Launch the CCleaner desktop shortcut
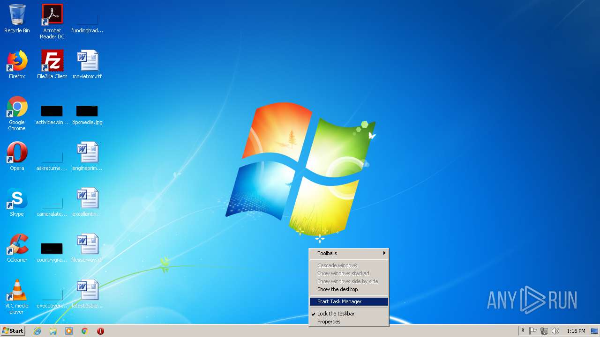 (17, 248)
